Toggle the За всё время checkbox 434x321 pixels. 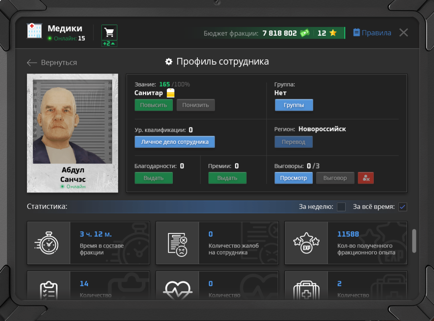403,207
